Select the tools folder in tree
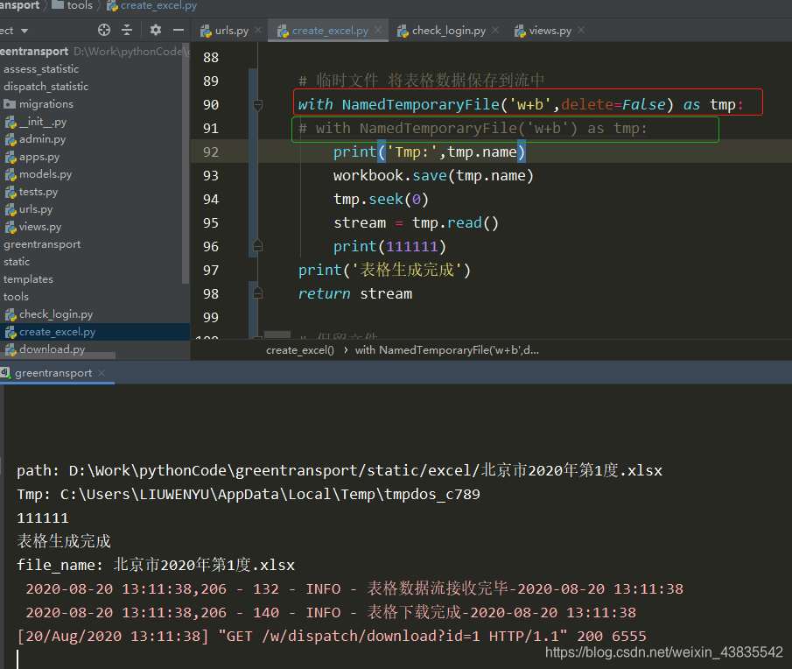Image resolution: width=792 pixels, height=669 pixels. coord(16,297)
